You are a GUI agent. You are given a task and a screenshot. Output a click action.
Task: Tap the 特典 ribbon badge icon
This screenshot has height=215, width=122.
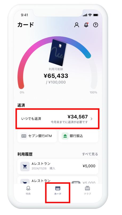coord(28,188)
